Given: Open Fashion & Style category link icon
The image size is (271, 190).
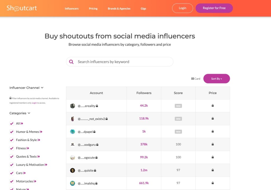Looking at the screenshot, I should [x=39, y=140].
